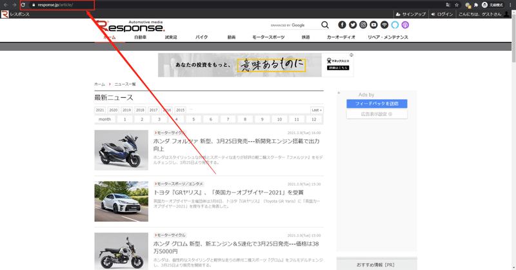This screenshot has width=516, height=270.
Task: Click the Last » year pagination button
Action: (x=317, y=110)
